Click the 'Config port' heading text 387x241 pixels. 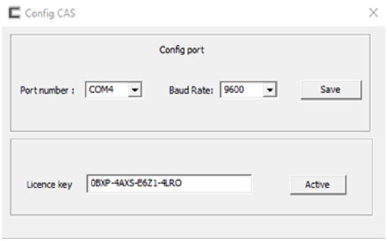click(x=181, y=50)
